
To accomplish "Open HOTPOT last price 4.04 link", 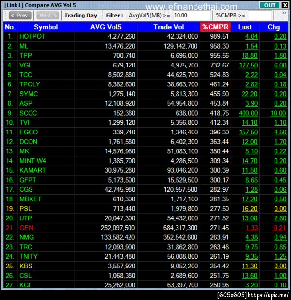I will [x=252, y=37].
